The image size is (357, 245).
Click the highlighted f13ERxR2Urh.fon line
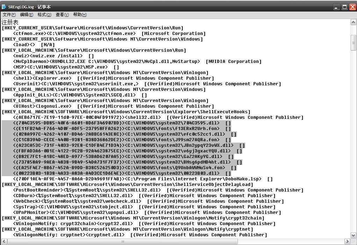pos(122,129)
